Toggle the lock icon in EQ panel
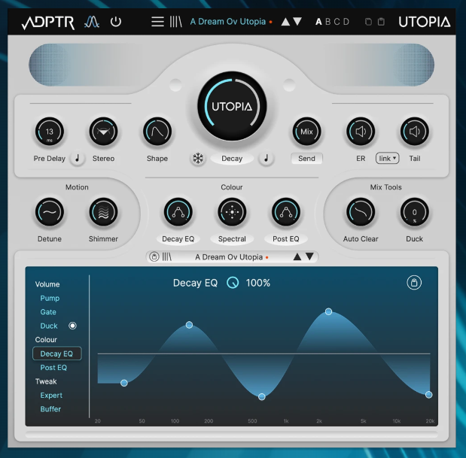Screen dimensions: 466x458 (x=414, y=282)
